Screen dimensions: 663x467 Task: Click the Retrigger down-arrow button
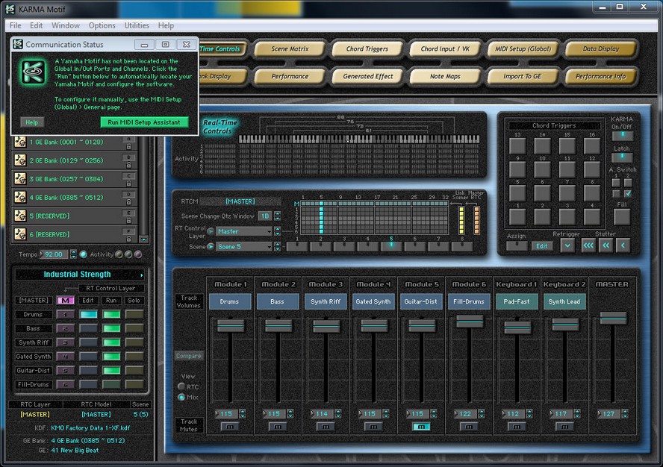[567, 245]
